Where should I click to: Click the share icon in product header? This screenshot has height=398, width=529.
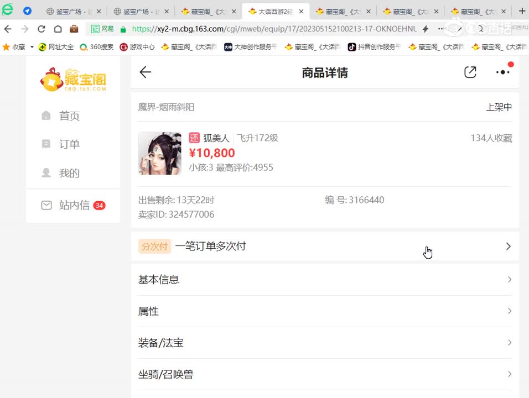click(x=470, y=72)
